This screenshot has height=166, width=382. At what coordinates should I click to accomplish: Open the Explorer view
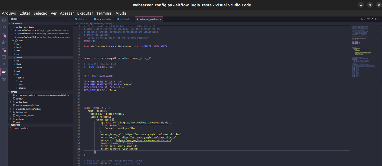(x=4, y=20)
